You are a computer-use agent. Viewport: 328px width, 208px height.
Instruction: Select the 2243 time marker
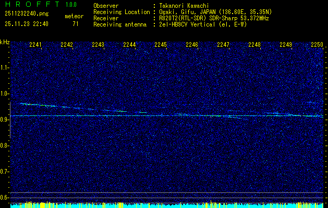tap(98, 45)
